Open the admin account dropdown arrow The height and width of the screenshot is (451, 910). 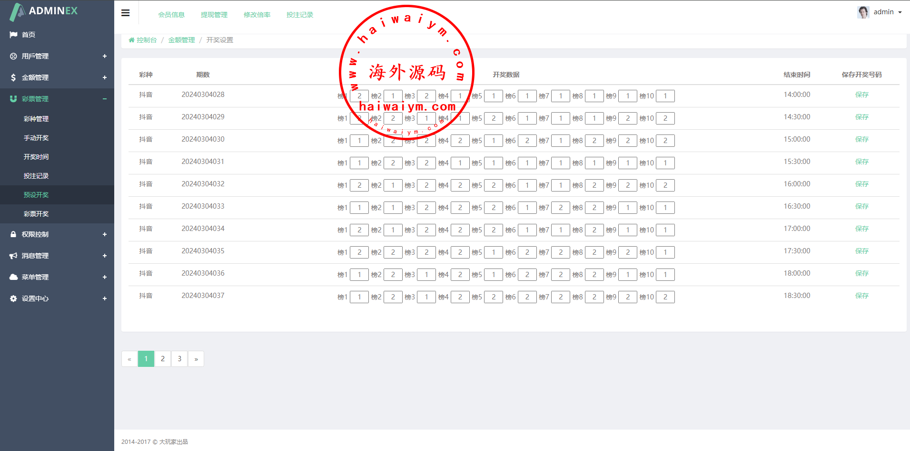tap(900, 12)
